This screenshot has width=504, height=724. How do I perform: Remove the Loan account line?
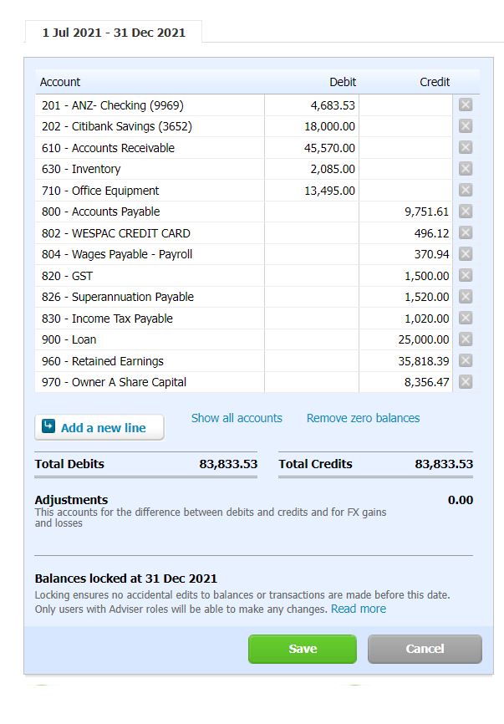[x=466, y=339]
